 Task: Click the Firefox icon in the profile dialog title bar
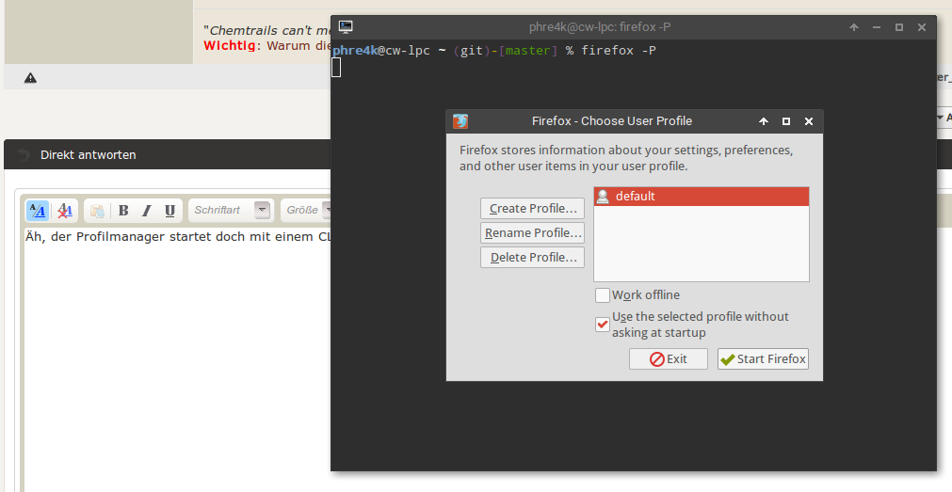tap(460, 121)
